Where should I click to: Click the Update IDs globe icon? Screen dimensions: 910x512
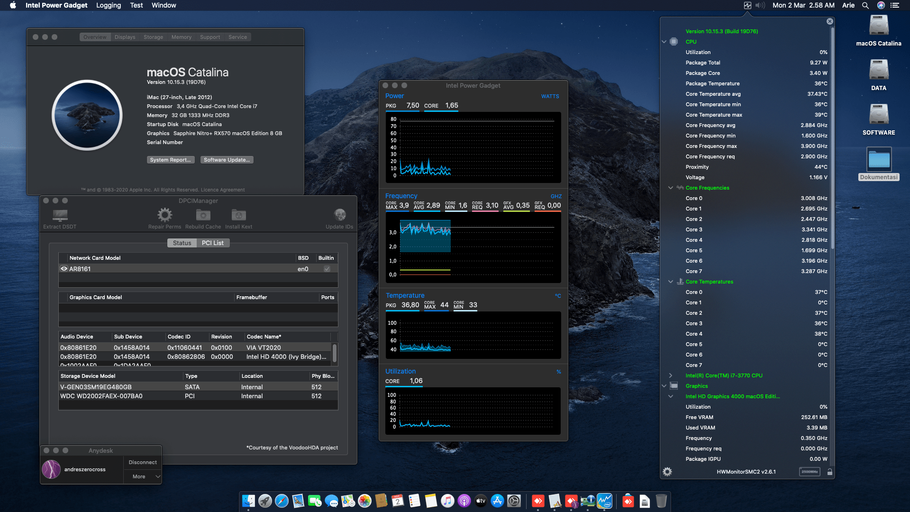pos(339,214)
